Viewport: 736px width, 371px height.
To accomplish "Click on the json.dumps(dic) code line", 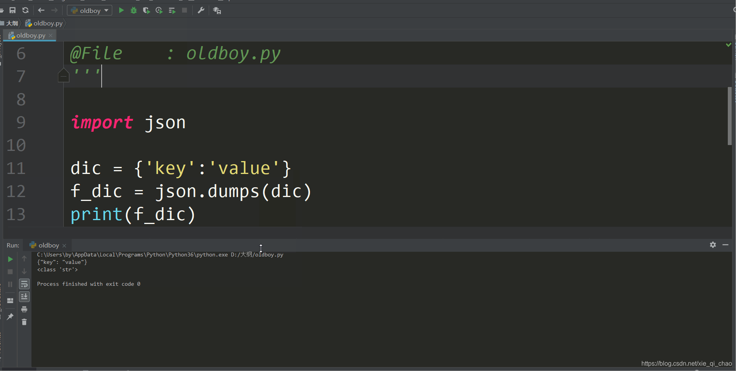I will tap(191, 192).
